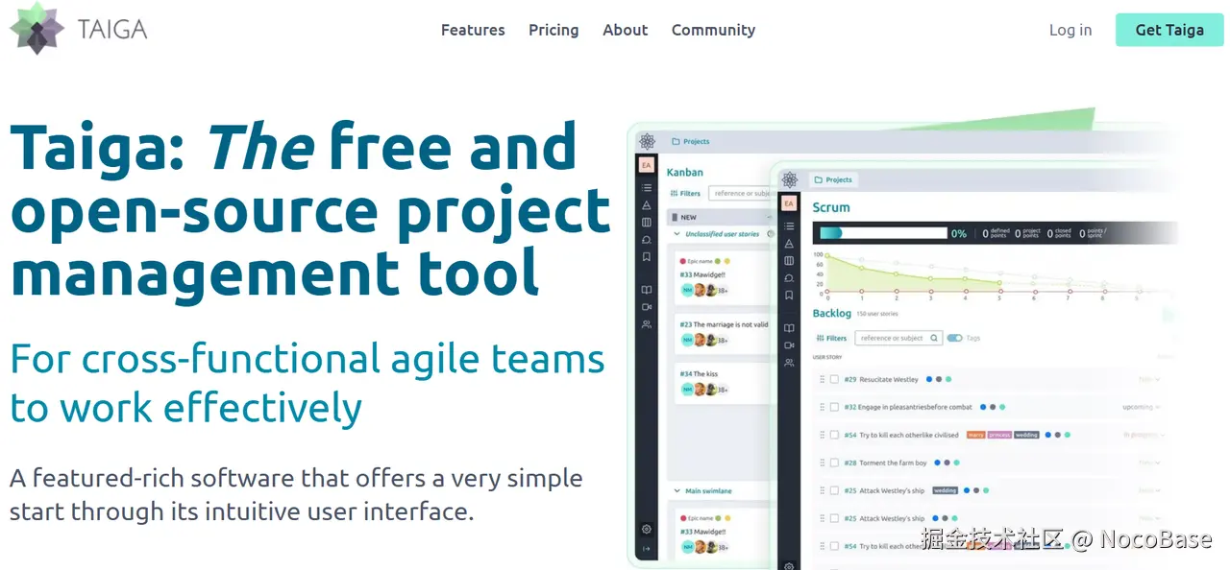Switch to the Projects tab in Kanban window
Screen dimensions: 1230x570
click(691, 141)
